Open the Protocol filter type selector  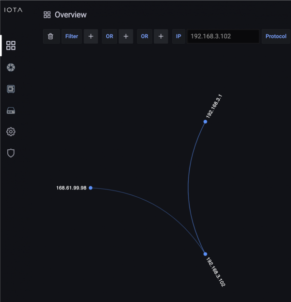276,36
